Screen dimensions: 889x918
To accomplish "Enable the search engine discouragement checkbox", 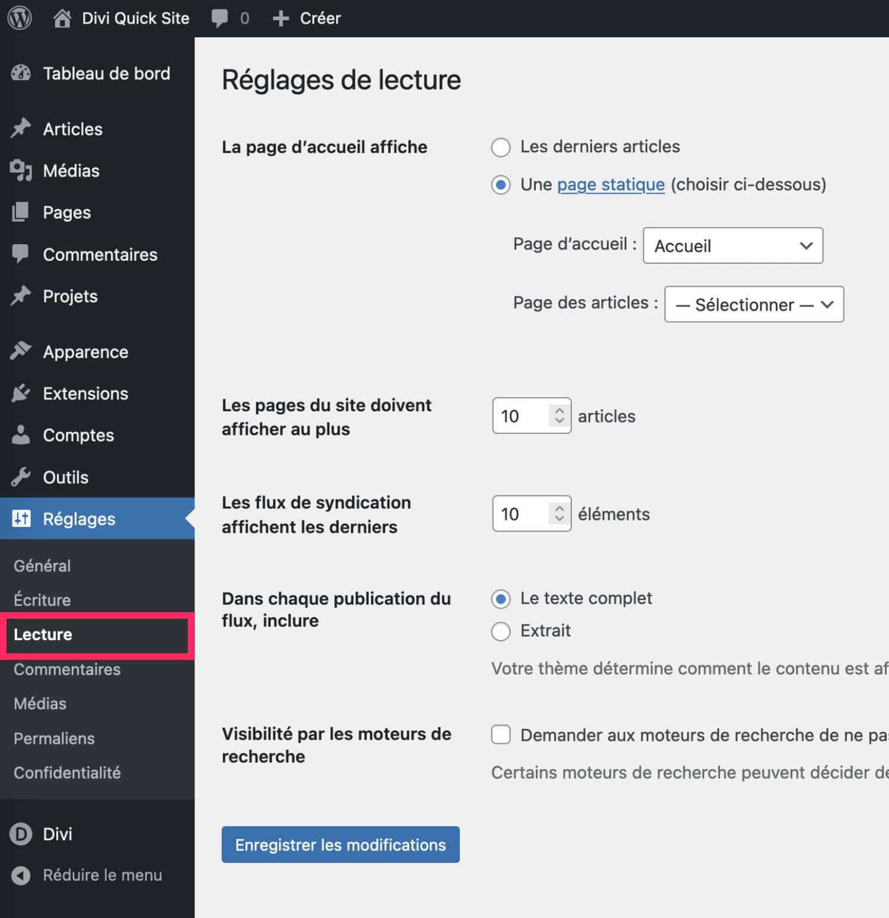I will [x=501, y=735].
